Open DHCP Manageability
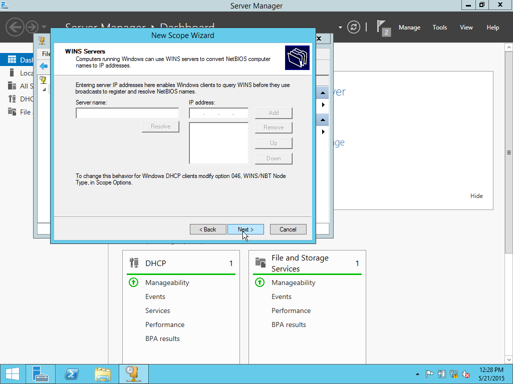513x384 pixels. (167, 283)
